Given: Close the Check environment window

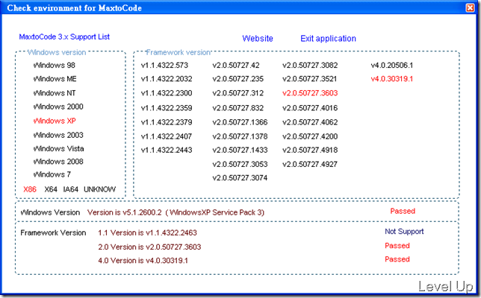Looking at the screenshot, I should (x=470, y=7).
